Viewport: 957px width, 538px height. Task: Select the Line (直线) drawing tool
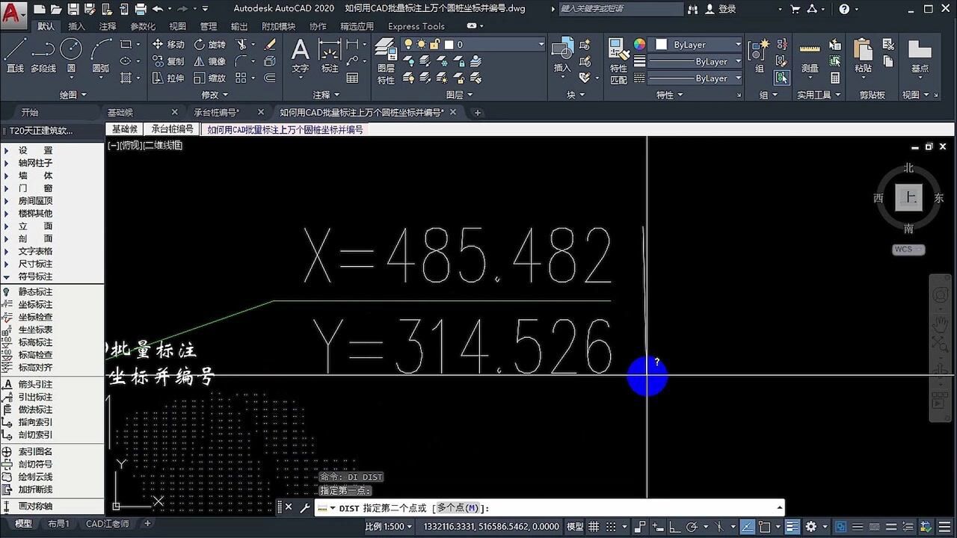coord(15,56)
